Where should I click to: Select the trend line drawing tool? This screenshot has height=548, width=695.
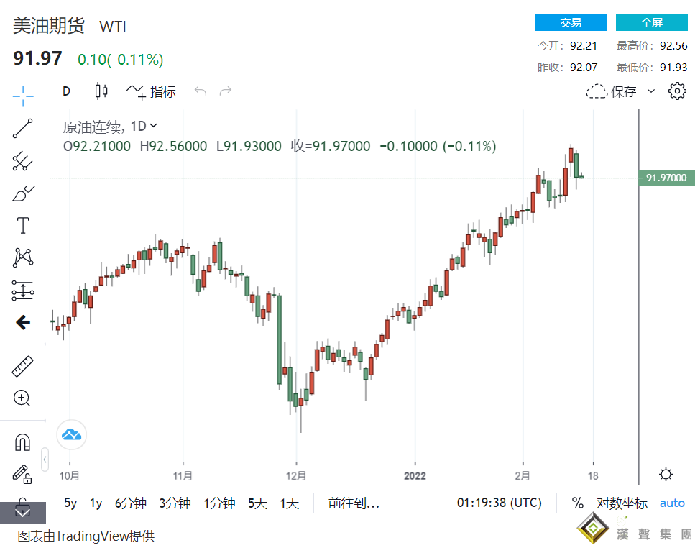pyautogui.click(x=23, y=129)
